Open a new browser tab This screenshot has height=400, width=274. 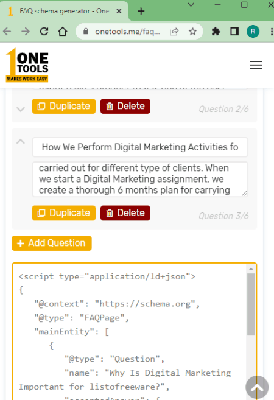[141, 11]
